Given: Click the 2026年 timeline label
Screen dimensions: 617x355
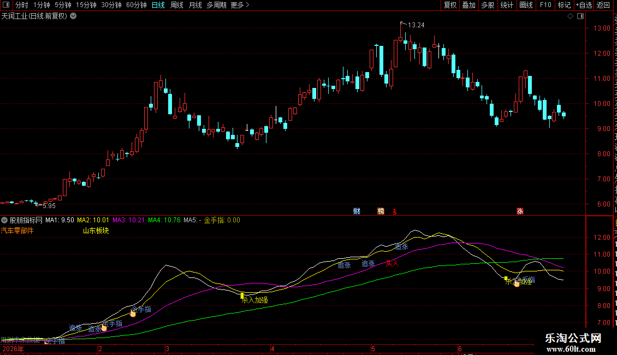Looking at the screenshot, I should tap(13, 348).
